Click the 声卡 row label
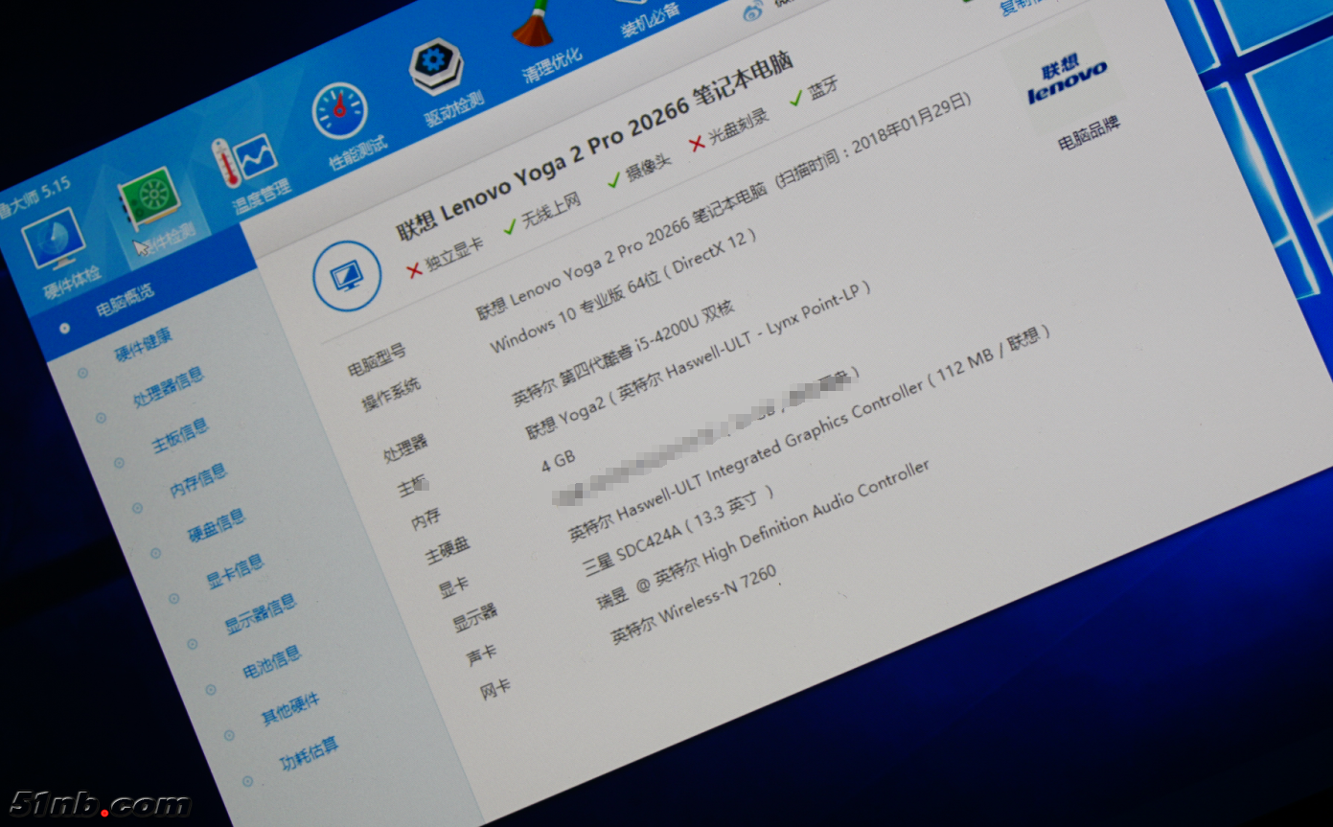 (x=481, y=656)
